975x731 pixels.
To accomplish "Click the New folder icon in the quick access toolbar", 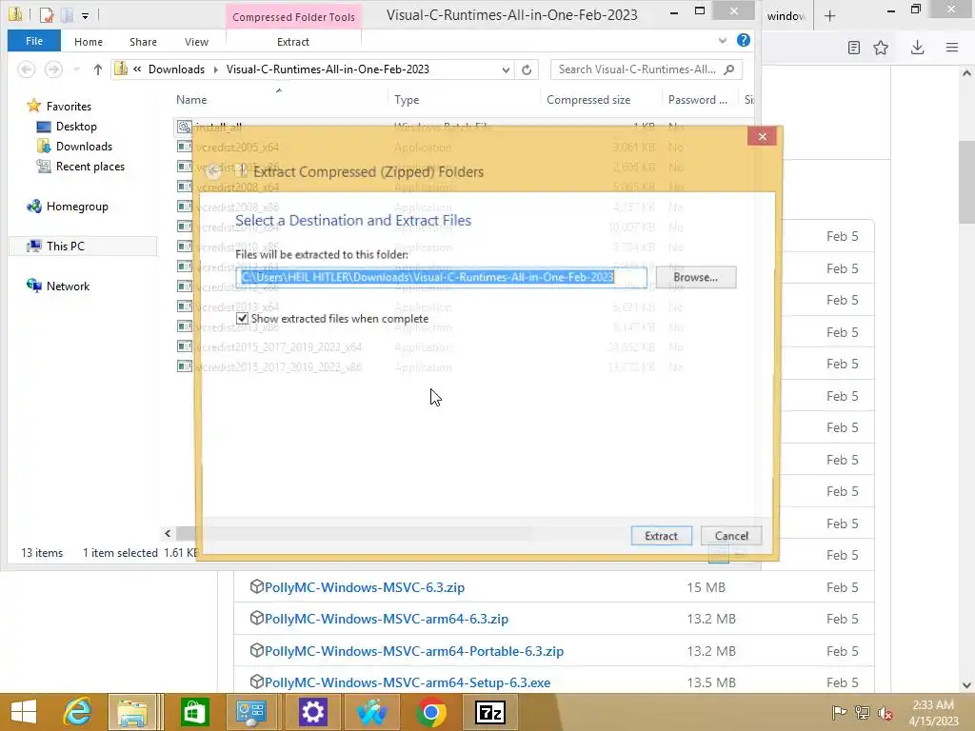I will click(67, 15).
